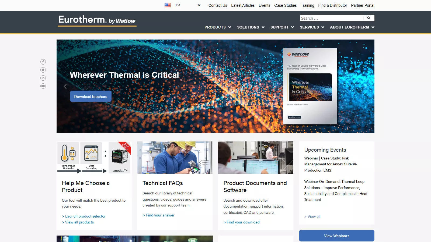The image size is (431, 242).
Task: Expand the Services menu
Action: (x=312, y=27)
